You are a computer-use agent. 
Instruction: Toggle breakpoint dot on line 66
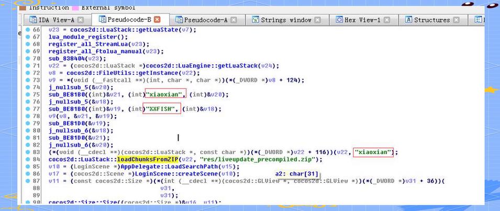pyautogui.click(x=28, y=30)
